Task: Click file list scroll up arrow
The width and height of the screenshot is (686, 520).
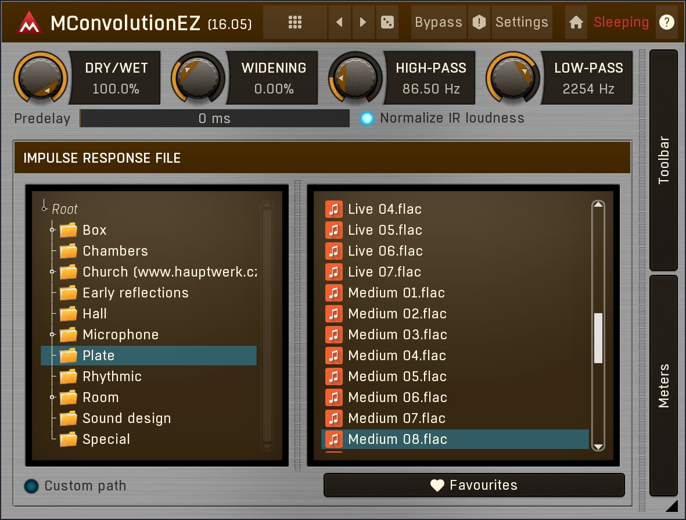Action: coord(598,205)
